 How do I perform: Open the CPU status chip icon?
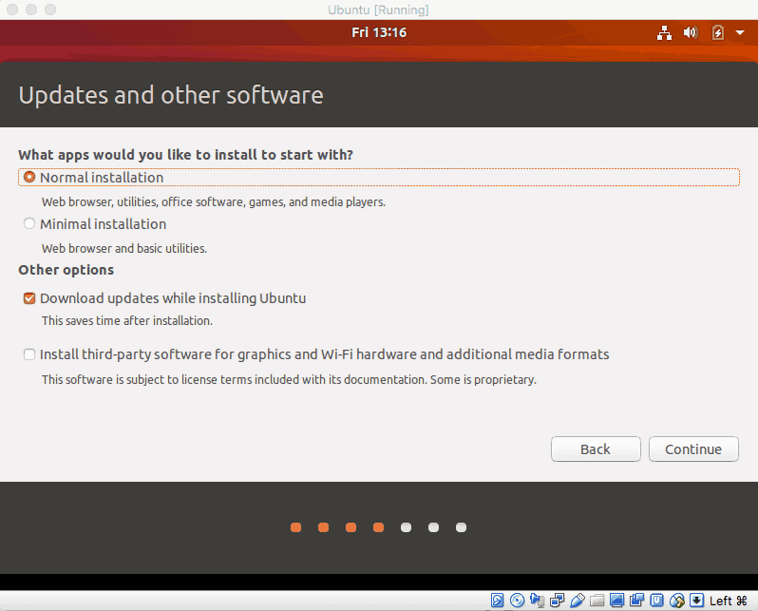[656, 601]
